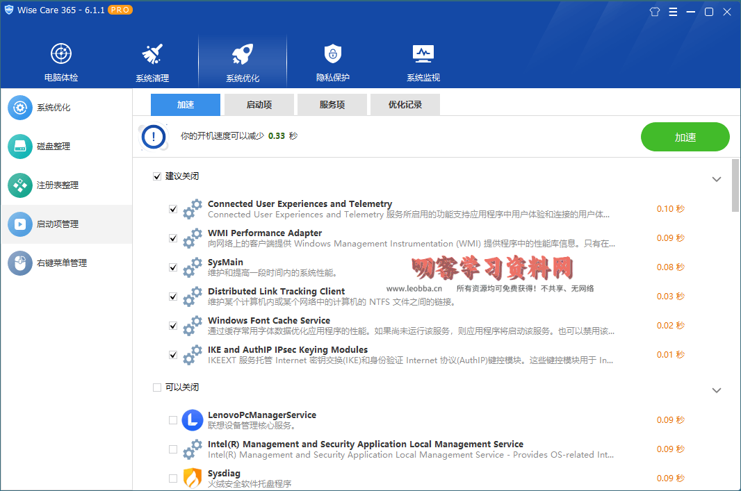The image size is (741, 491).
Task: Check the Sysdiag startup item
Action: (173, 478)
